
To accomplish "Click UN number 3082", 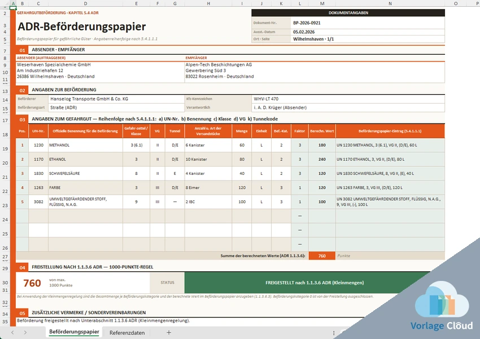I will point(38,202).
